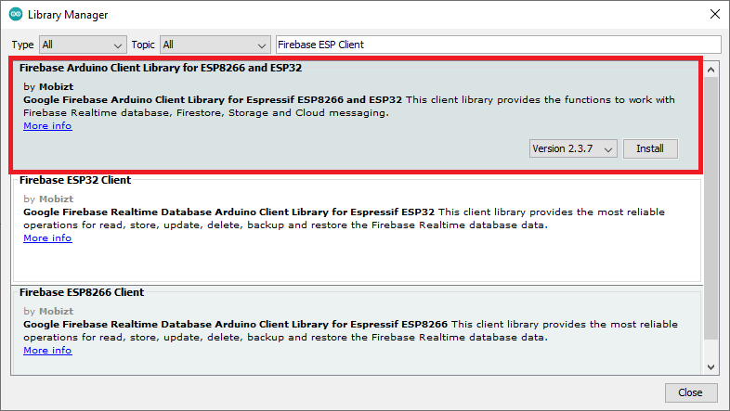Viewport: 730px width, 411px height.
Task: Click the Close button at bottom
Action: click(690, 392)
